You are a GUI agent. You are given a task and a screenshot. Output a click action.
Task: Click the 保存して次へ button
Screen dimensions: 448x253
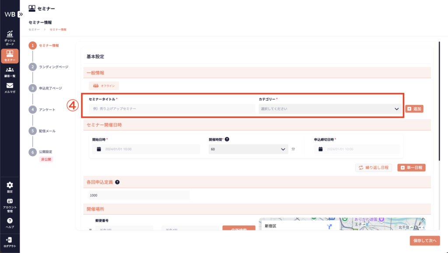pos(424,240)
